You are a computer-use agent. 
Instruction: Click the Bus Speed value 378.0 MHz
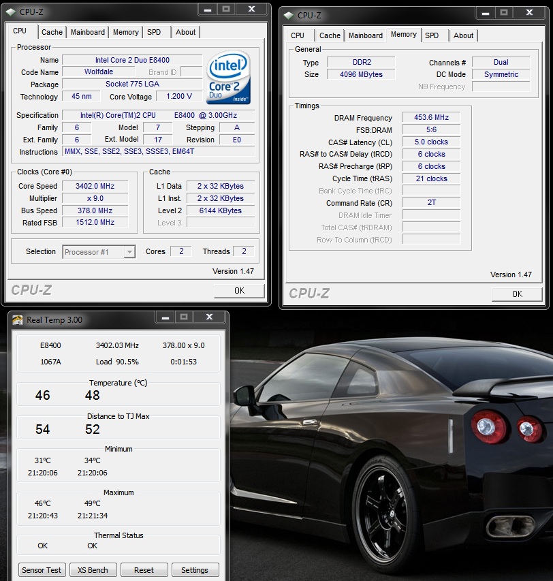tap(95, 210)
